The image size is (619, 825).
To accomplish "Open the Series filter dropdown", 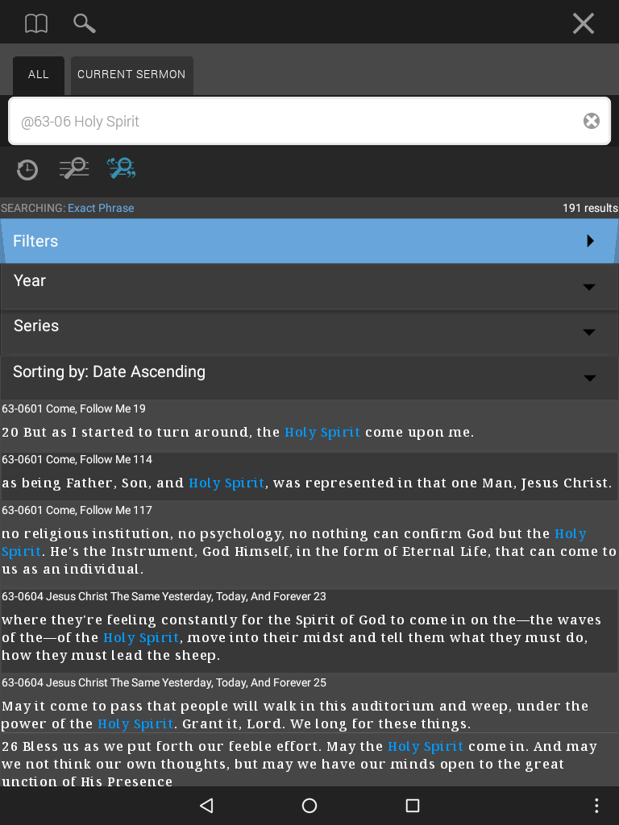I will (x=309, y=332).
